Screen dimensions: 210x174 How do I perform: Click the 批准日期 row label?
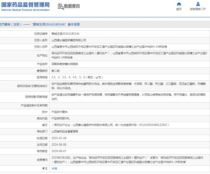[42, 138]
